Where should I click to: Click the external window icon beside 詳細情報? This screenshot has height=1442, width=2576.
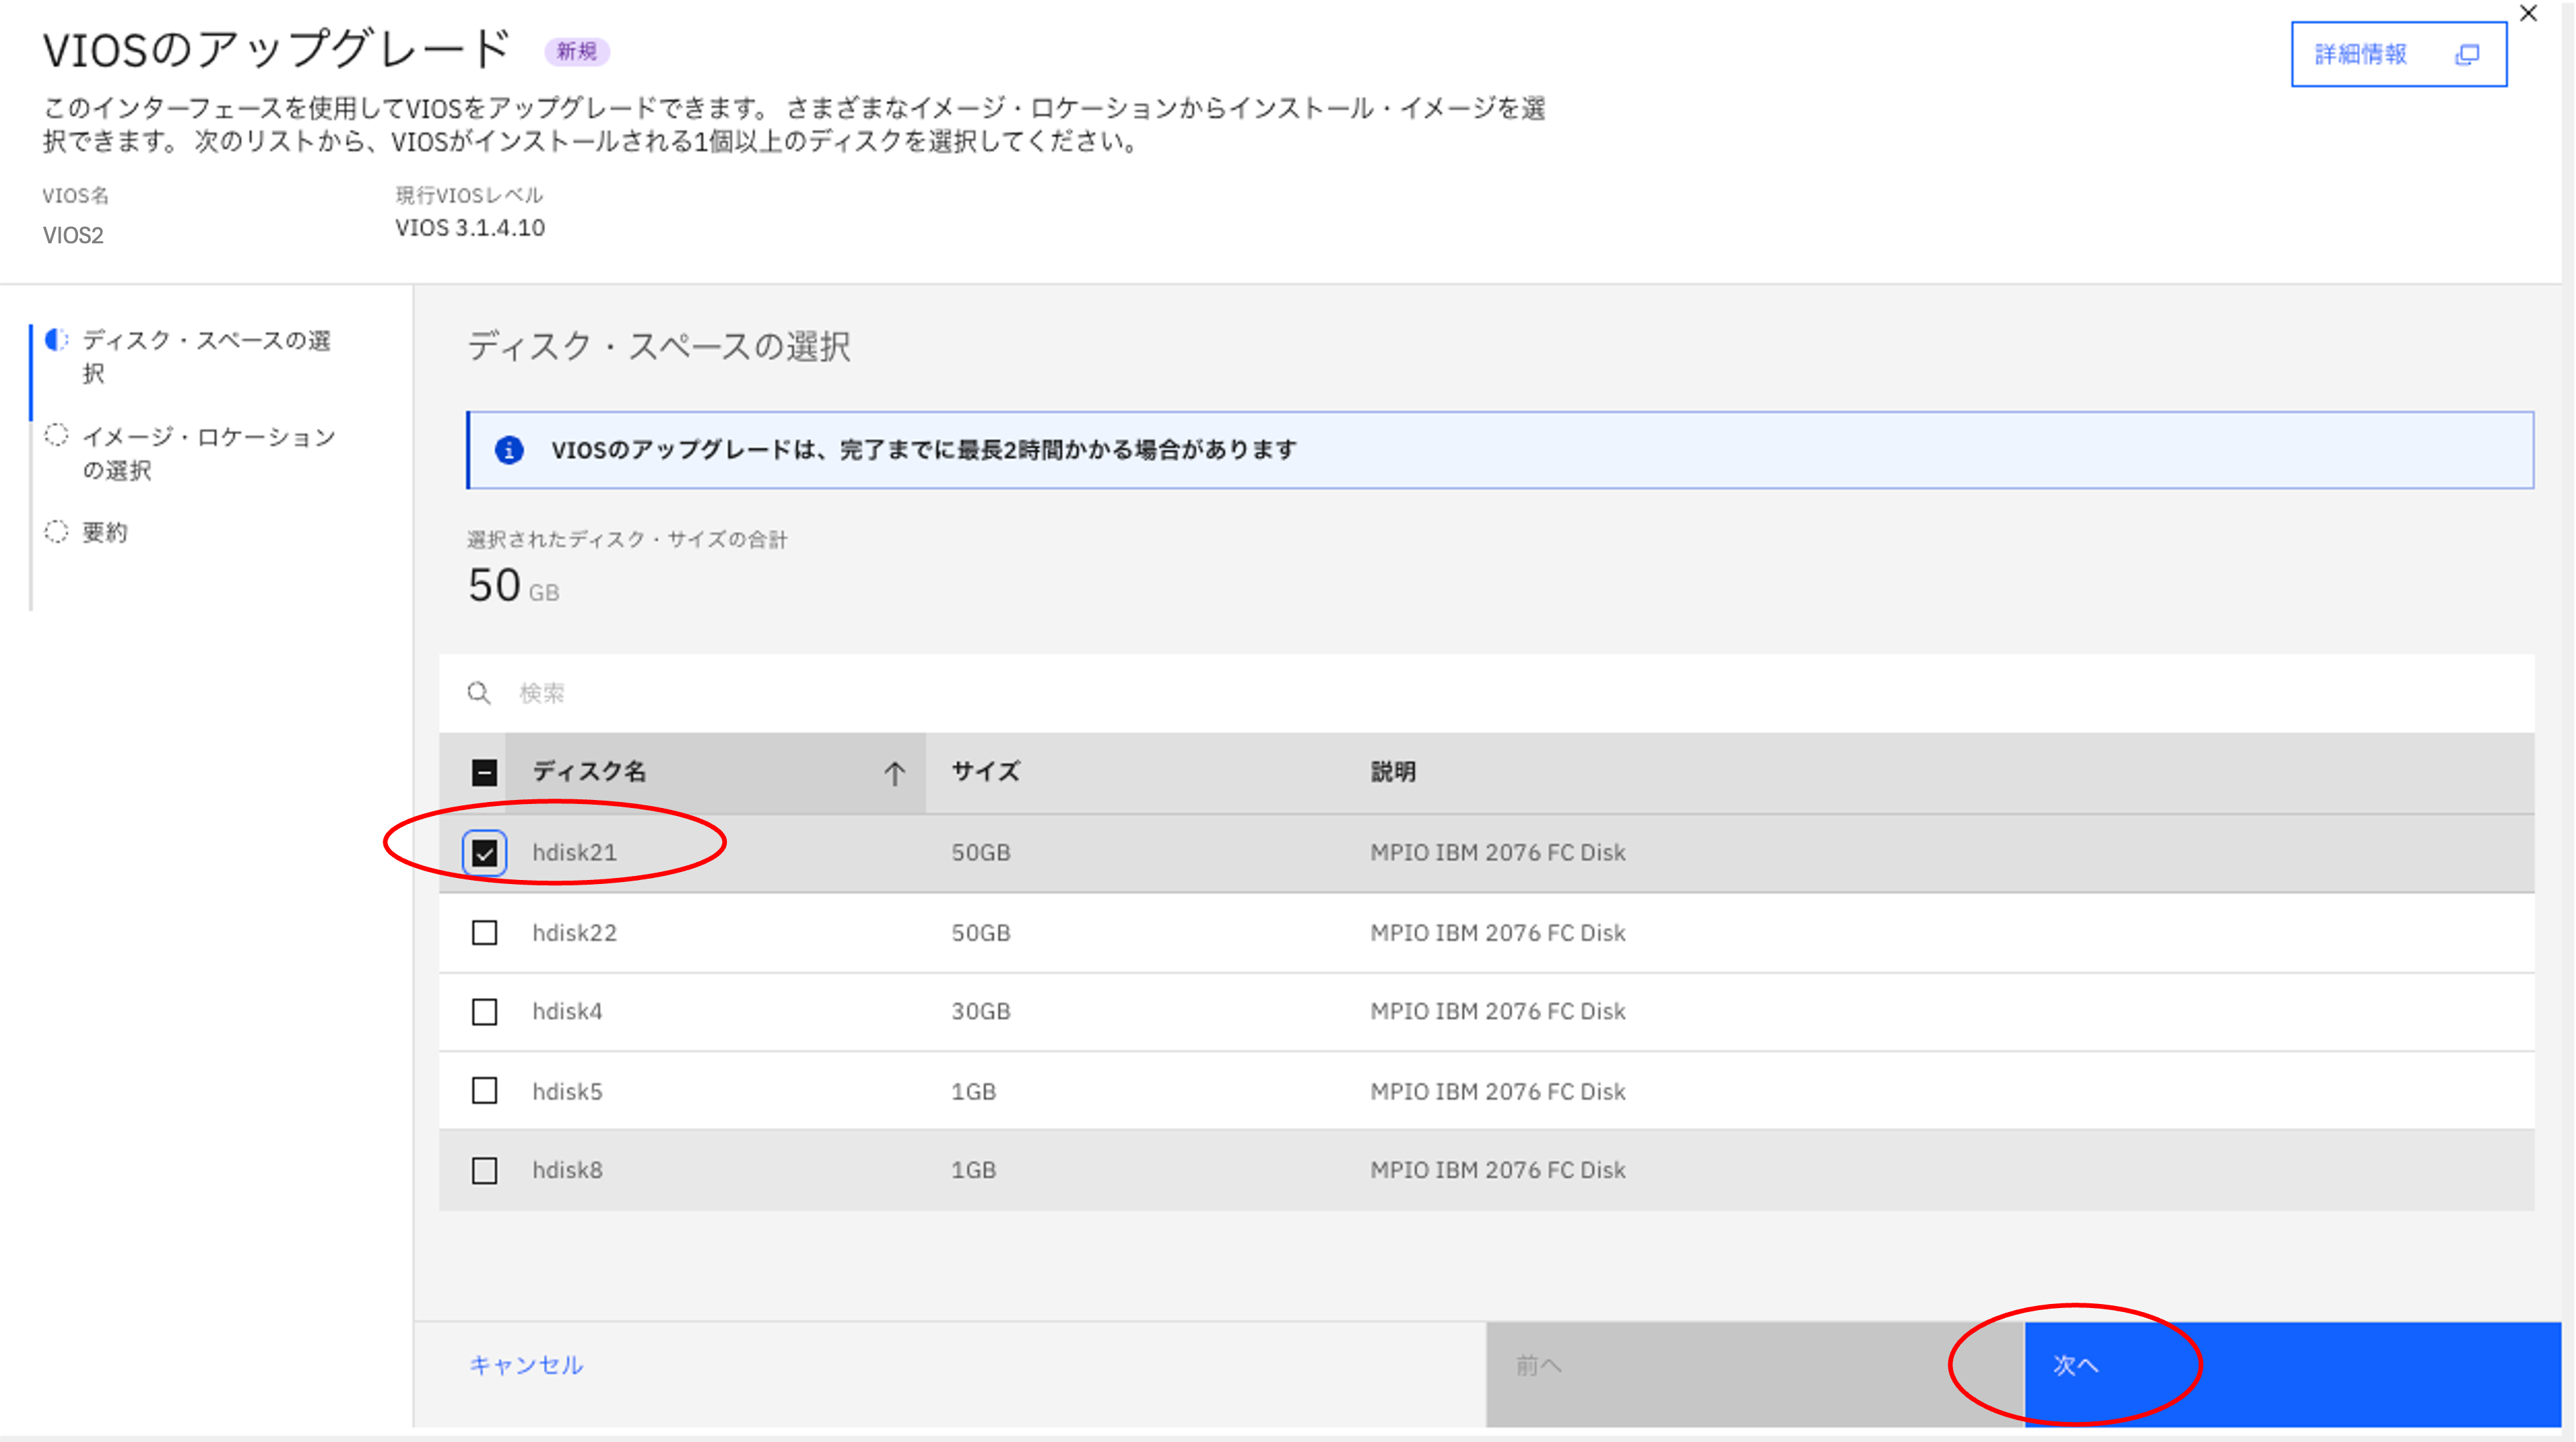coord(2467,55)
